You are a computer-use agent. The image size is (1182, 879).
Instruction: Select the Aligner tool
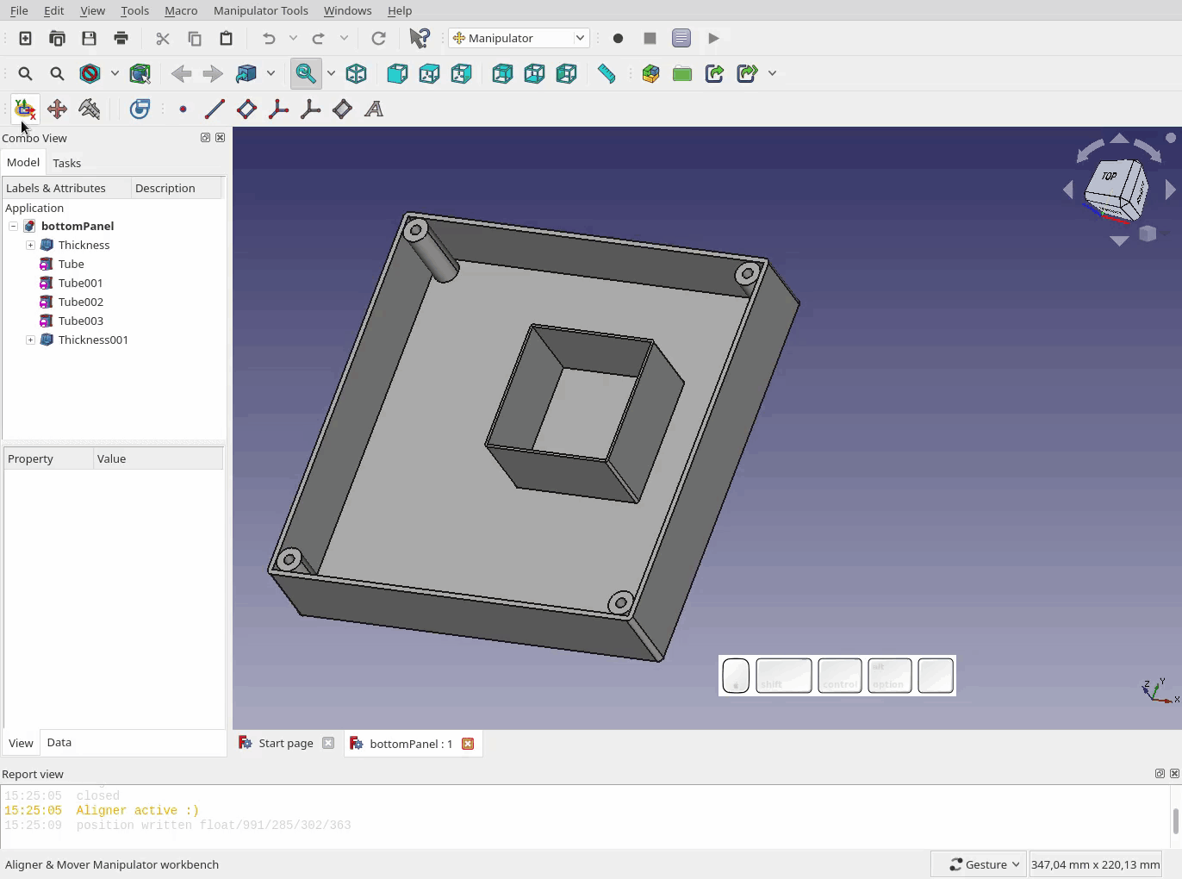coord(25,109)
